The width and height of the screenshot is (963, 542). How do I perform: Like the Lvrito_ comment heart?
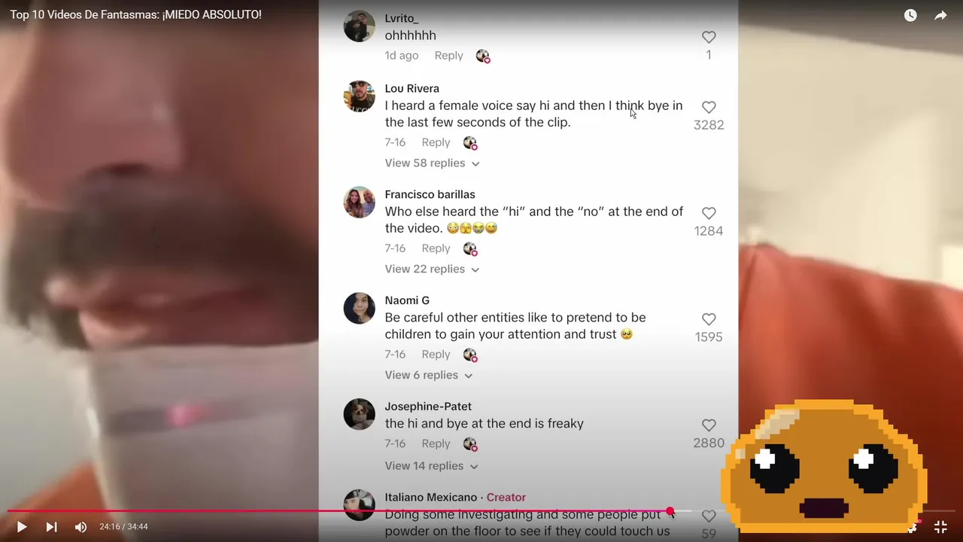coord(709,37)
